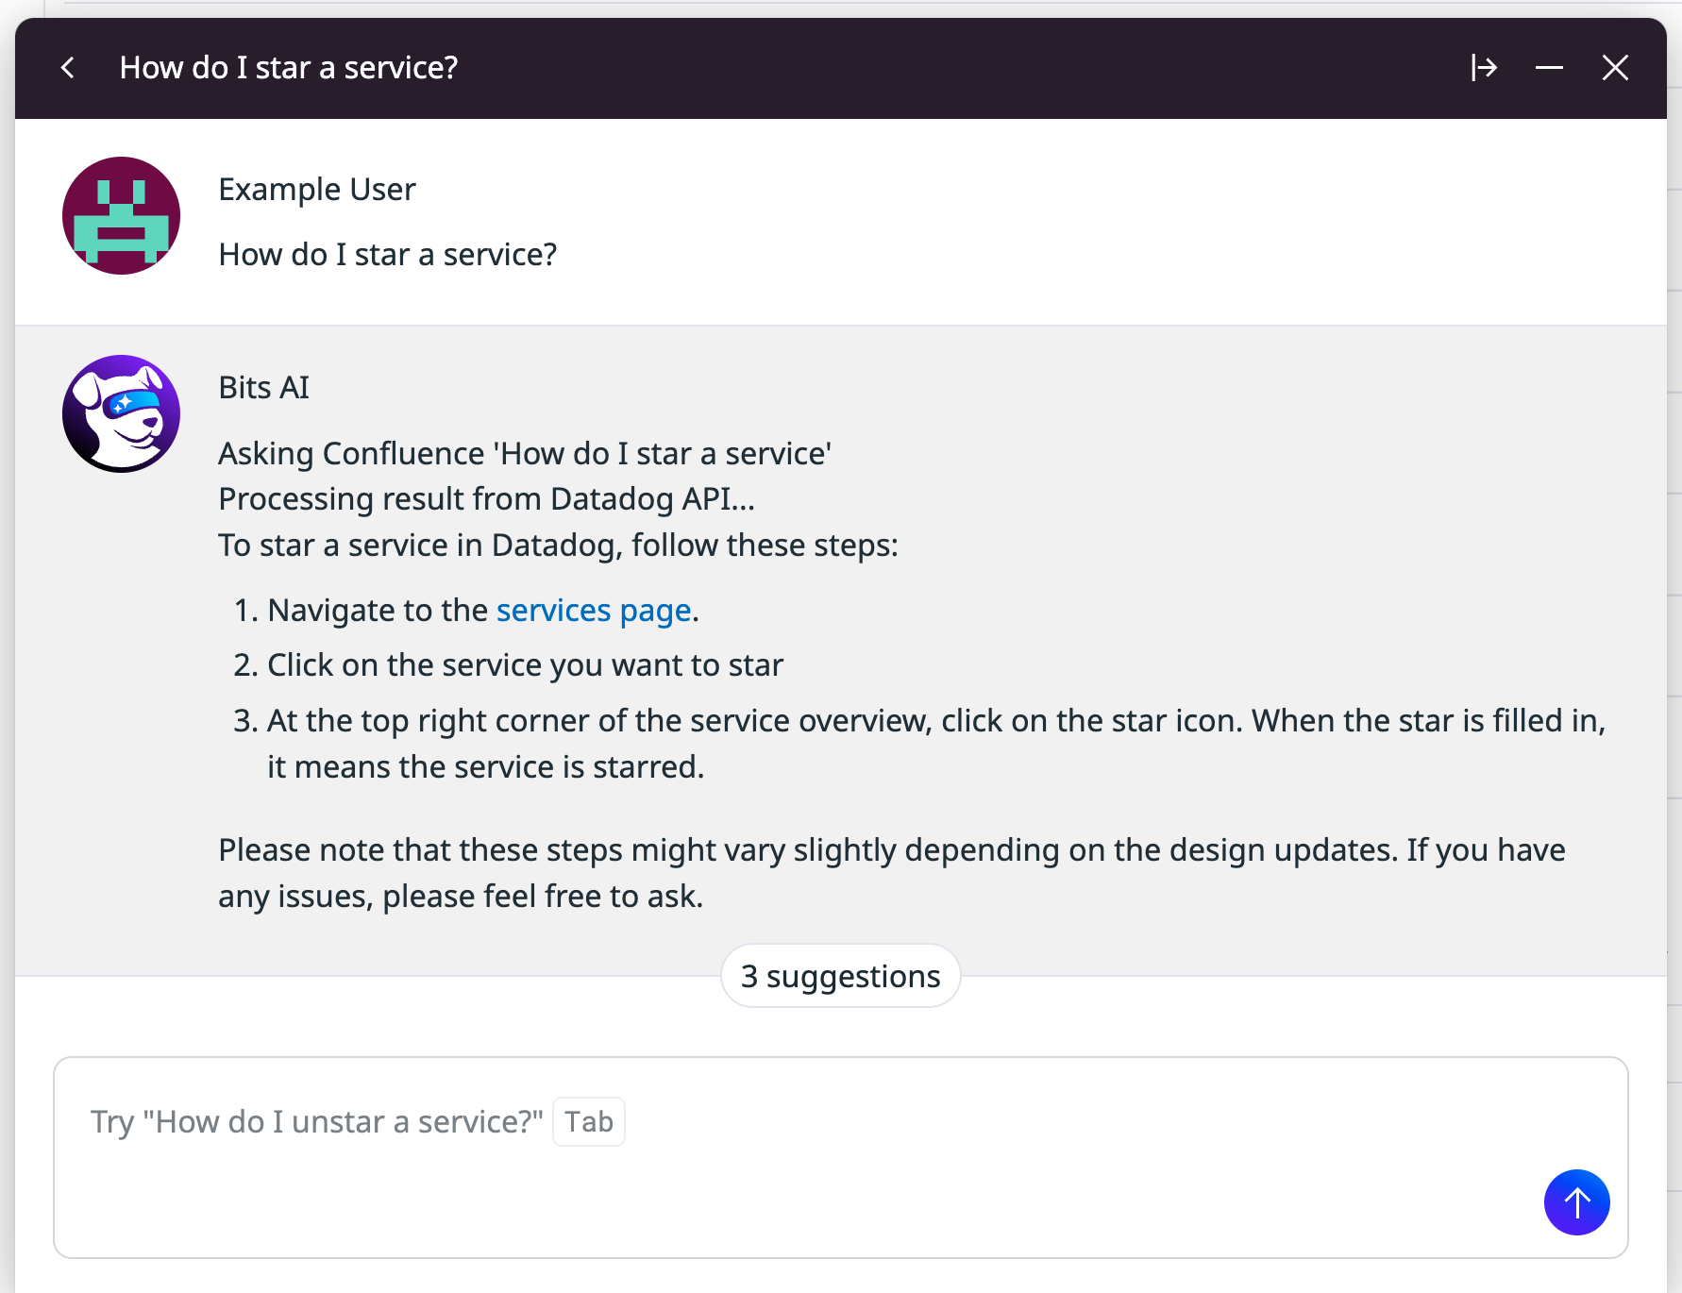Minimize the Bits AI chat panel
Image resolution: width=1682 pixels, height=1293 pixels.
[1549, 68]
